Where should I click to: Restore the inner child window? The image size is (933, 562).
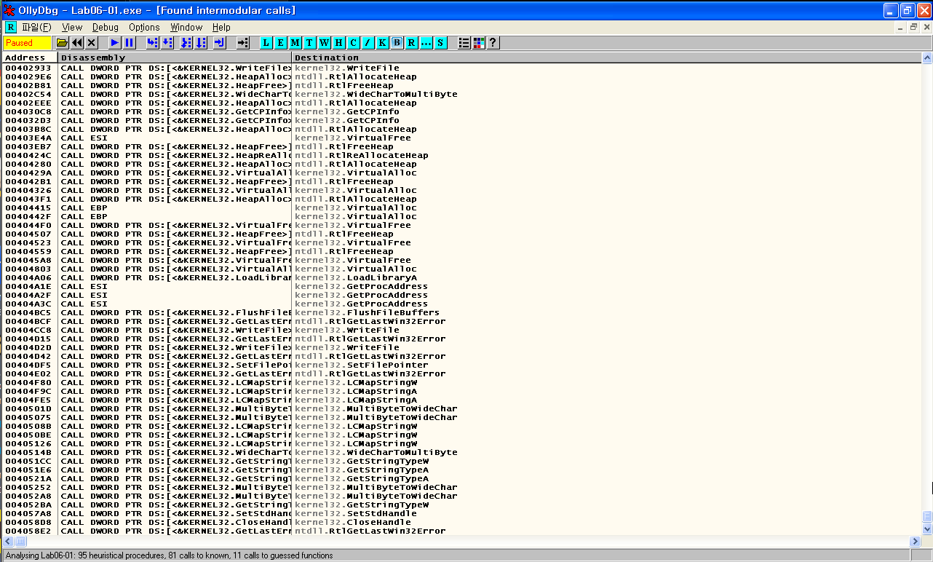[x=913, y=27]
